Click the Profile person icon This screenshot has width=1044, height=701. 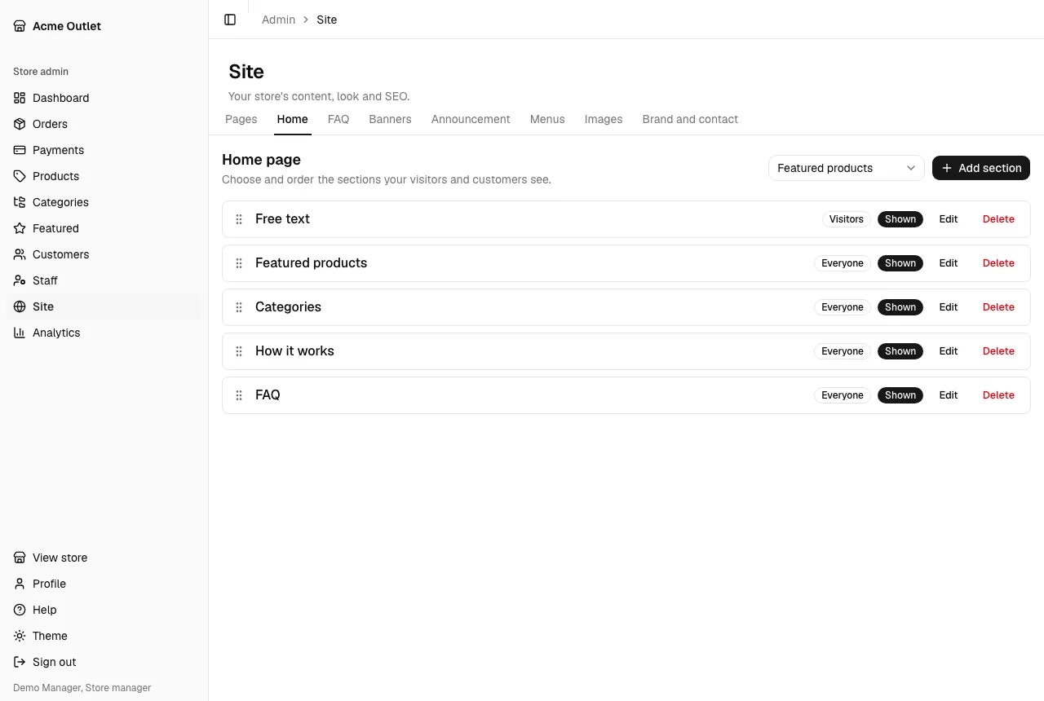[20, 584]
